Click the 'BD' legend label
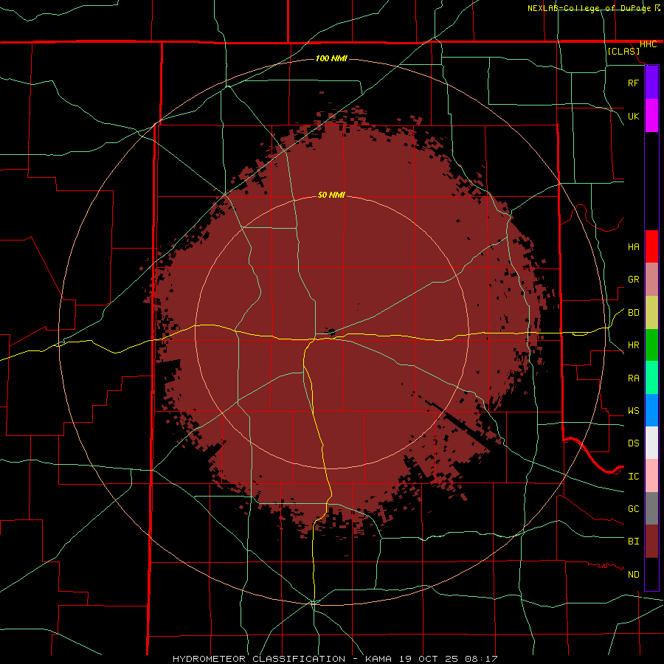664x664 pixels. pos(633,313)
